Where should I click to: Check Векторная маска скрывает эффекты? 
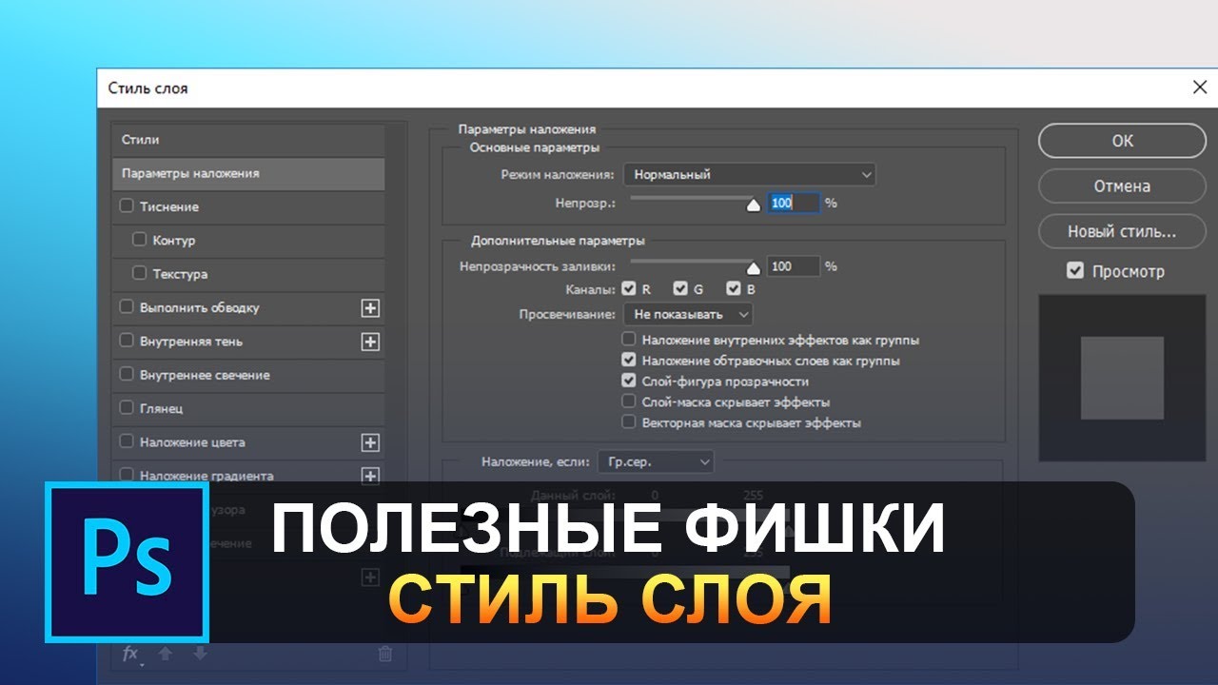tap(629, 422)
